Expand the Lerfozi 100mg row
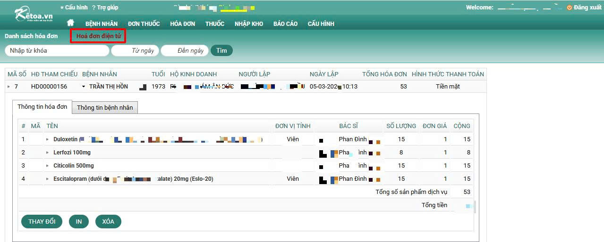604x242 pixels. tap(47, 153)
